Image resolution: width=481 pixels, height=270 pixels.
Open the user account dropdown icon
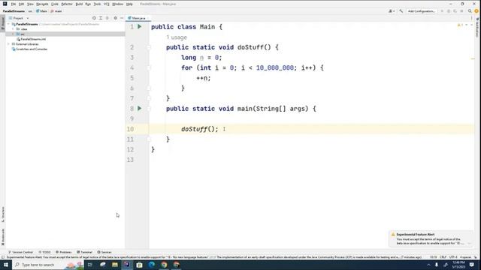392,11
